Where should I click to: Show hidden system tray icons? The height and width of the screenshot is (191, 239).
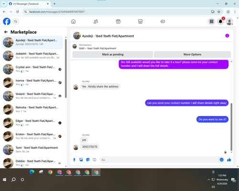point(208,180)
